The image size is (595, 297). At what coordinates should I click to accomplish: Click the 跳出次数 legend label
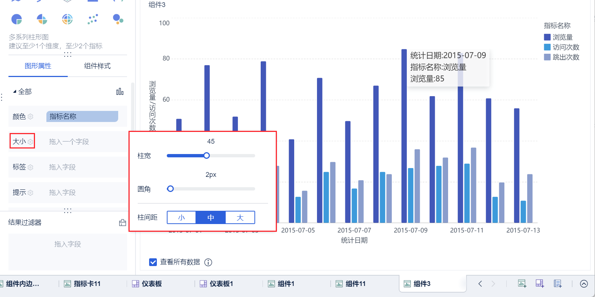click(566, 57)
